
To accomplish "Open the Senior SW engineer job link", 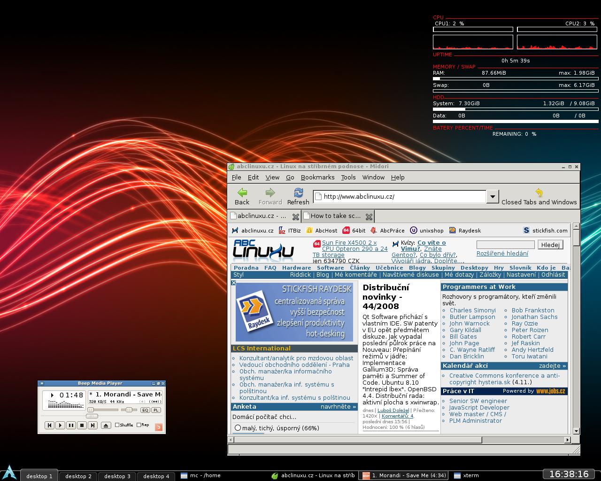I will pyautogui.click(x=478, y=401).
